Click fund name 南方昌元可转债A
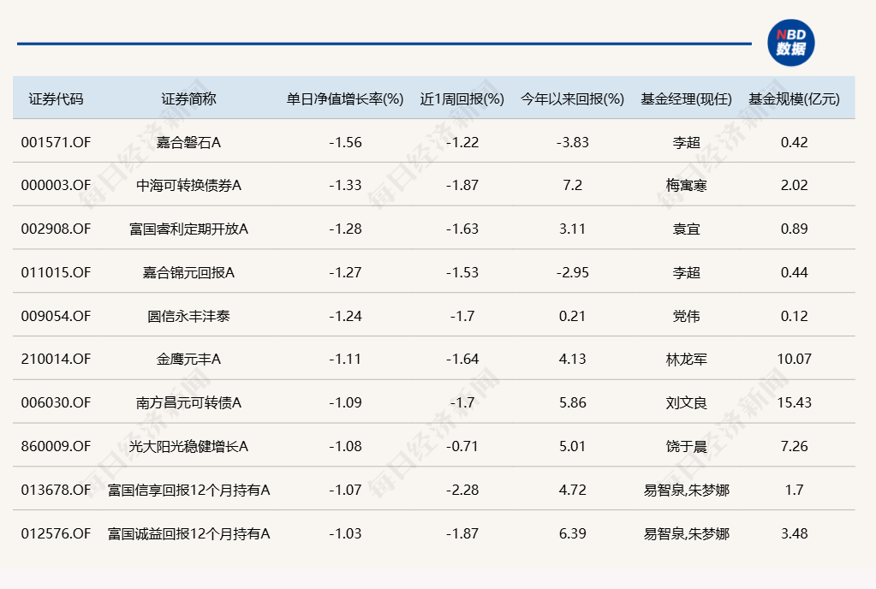Viewport: 876px width, 589px height. 189,402
